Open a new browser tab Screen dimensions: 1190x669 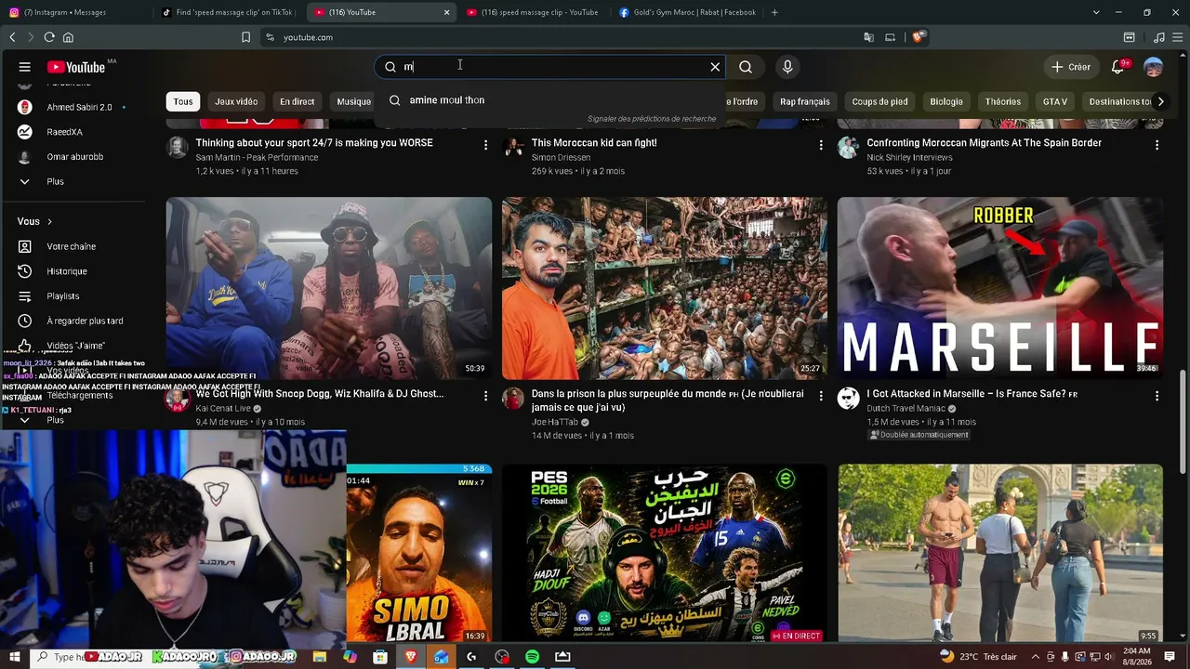coord(774,13)
